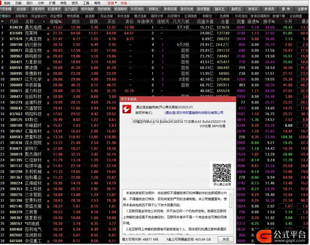The height and width of the screenshot is (245, 310).
Task: Sort by the 换手% column header
Action: [269, 22]
